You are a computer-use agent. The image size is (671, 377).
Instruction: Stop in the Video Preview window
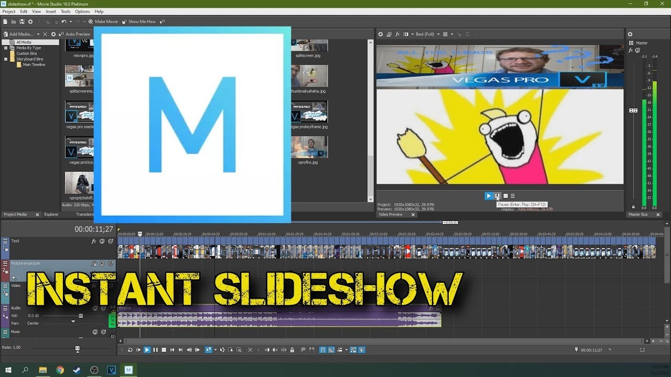tap(506, 196)
